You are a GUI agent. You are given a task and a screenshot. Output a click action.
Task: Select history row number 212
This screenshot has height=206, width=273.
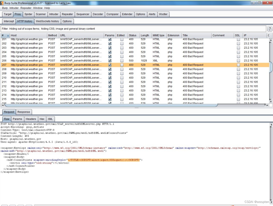[4, 86]
